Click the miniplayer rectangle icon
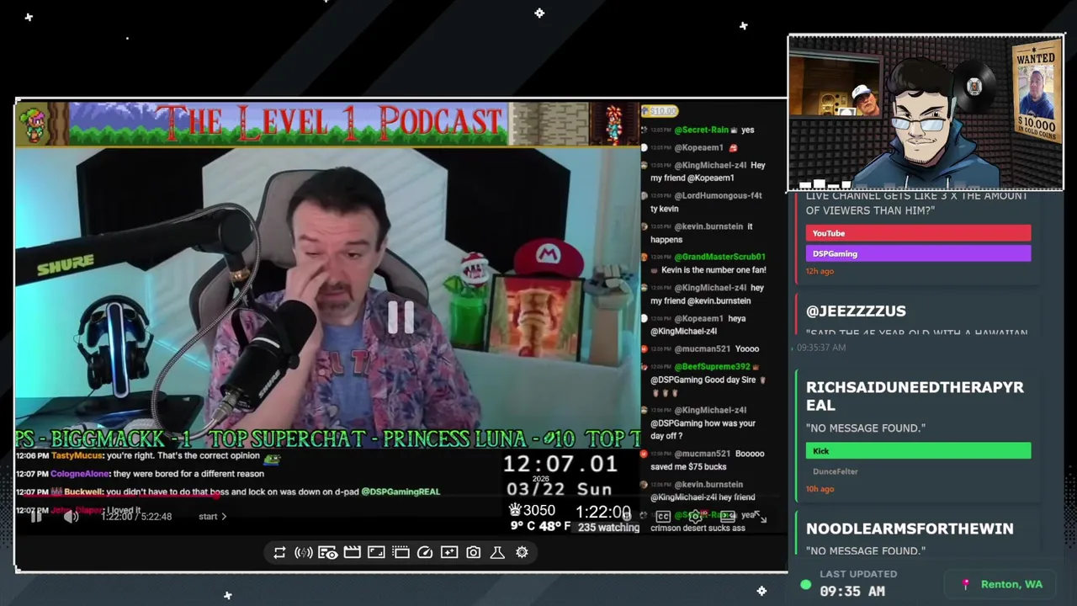1077x606 pixels. 728,516
